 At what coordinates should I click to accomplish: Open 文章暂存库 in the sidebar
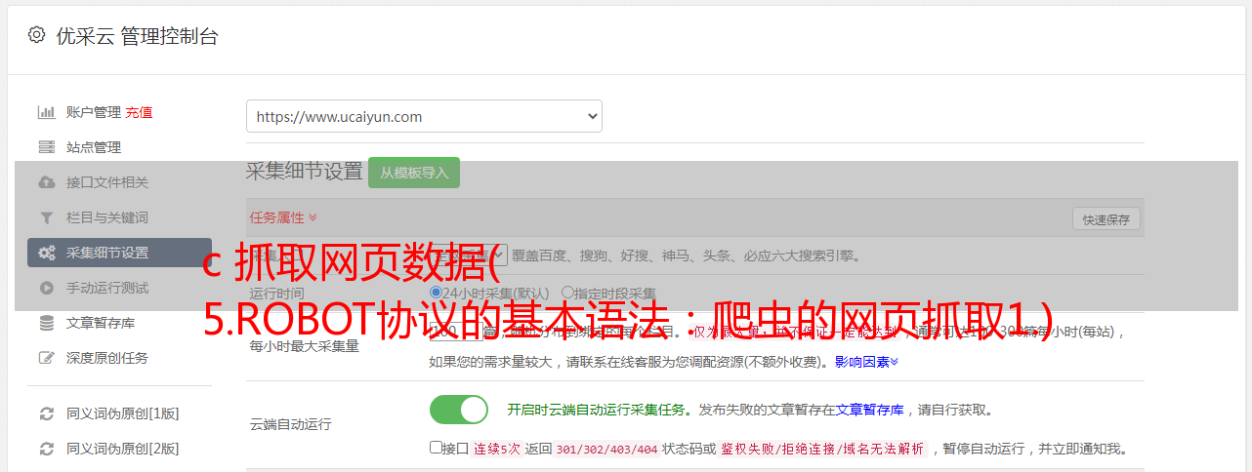coord(101,323)
